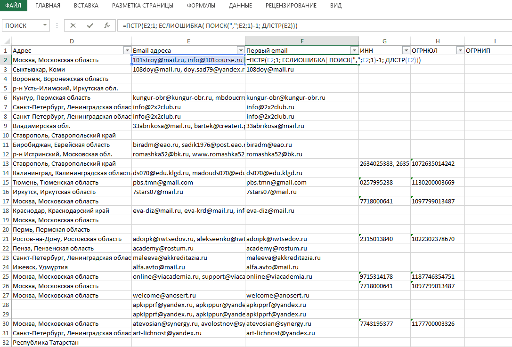
Task: Click Ростов-на-Дону, Ростовская область cell
Action: click(72, 239)
